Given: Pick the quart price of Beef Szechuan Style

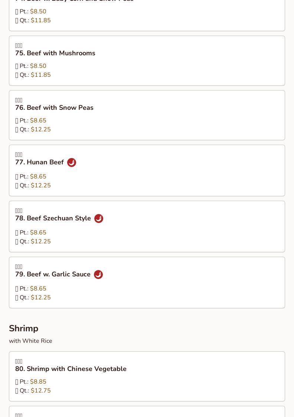Looking at the screenshot, I should coord(40,242).
